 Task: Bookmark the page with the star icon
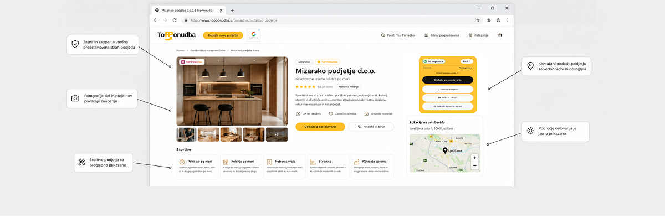pyautogui.click(x=478, y=20)
